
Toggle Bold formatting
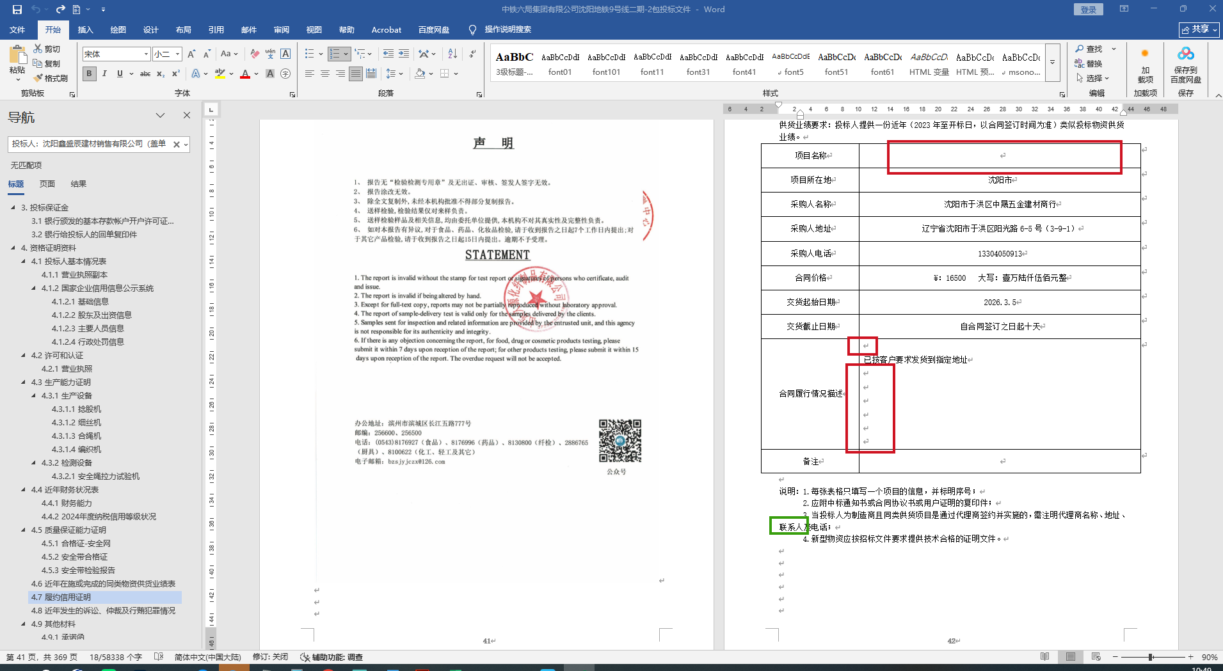(x=89, y=74)
